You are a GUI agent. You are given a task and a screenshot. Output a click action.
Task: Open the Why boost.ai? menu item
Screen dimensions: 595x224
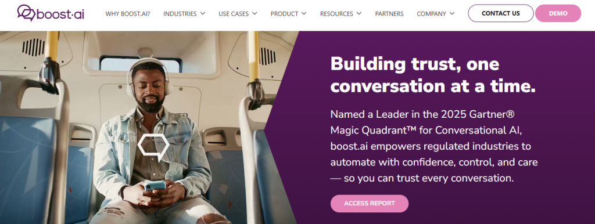click(128, 14)
